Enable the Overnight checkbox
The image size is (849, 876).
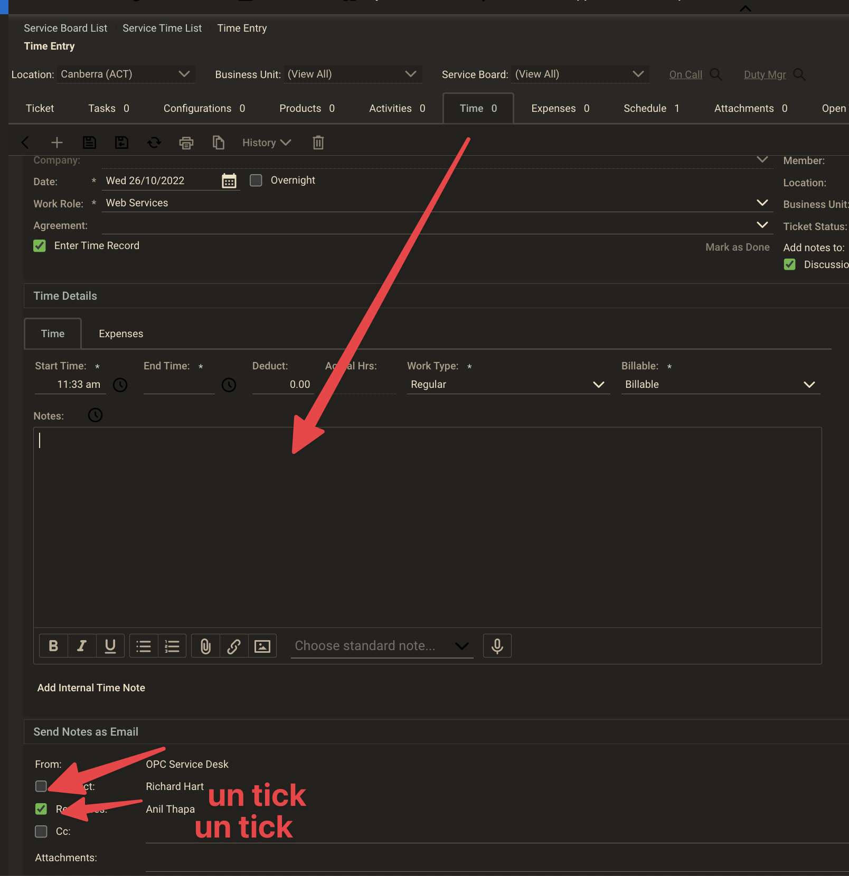tap(256, 180)
